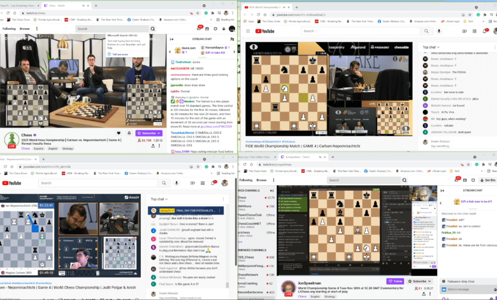Open the more options dots under the Chess stream

(159, 146)
